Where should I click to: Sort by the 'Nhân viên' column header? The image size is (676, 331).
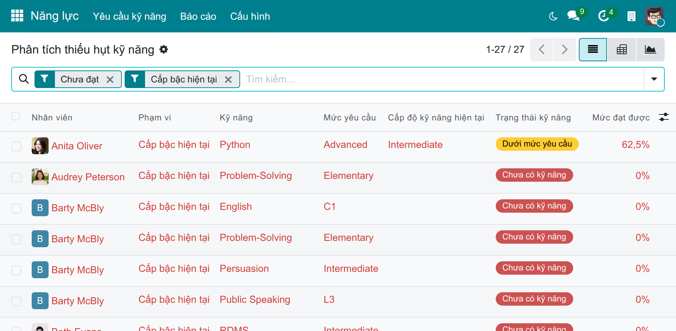52,118
